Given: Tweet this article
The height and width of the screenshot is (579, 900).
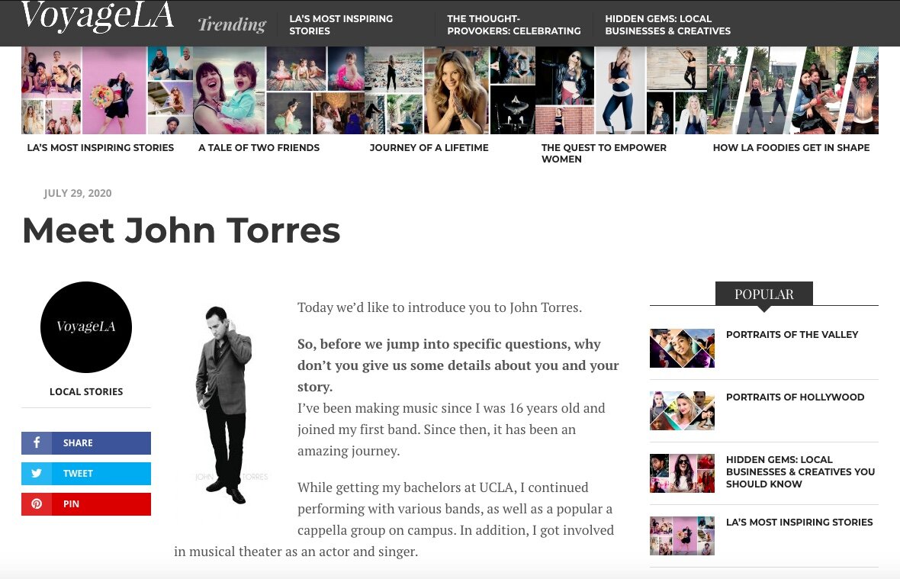Looking at the screenshot, I should point(86,474).
